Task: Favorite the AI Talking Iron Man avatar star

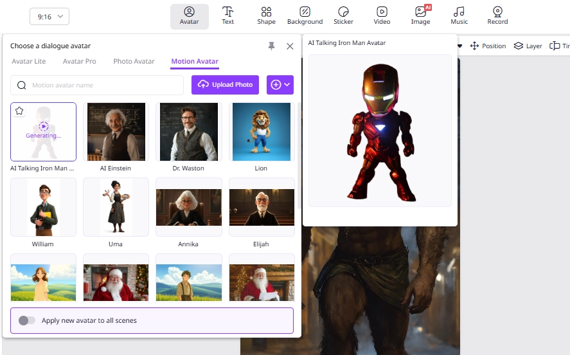Action: pyautogui.click(x=19, y=111)
